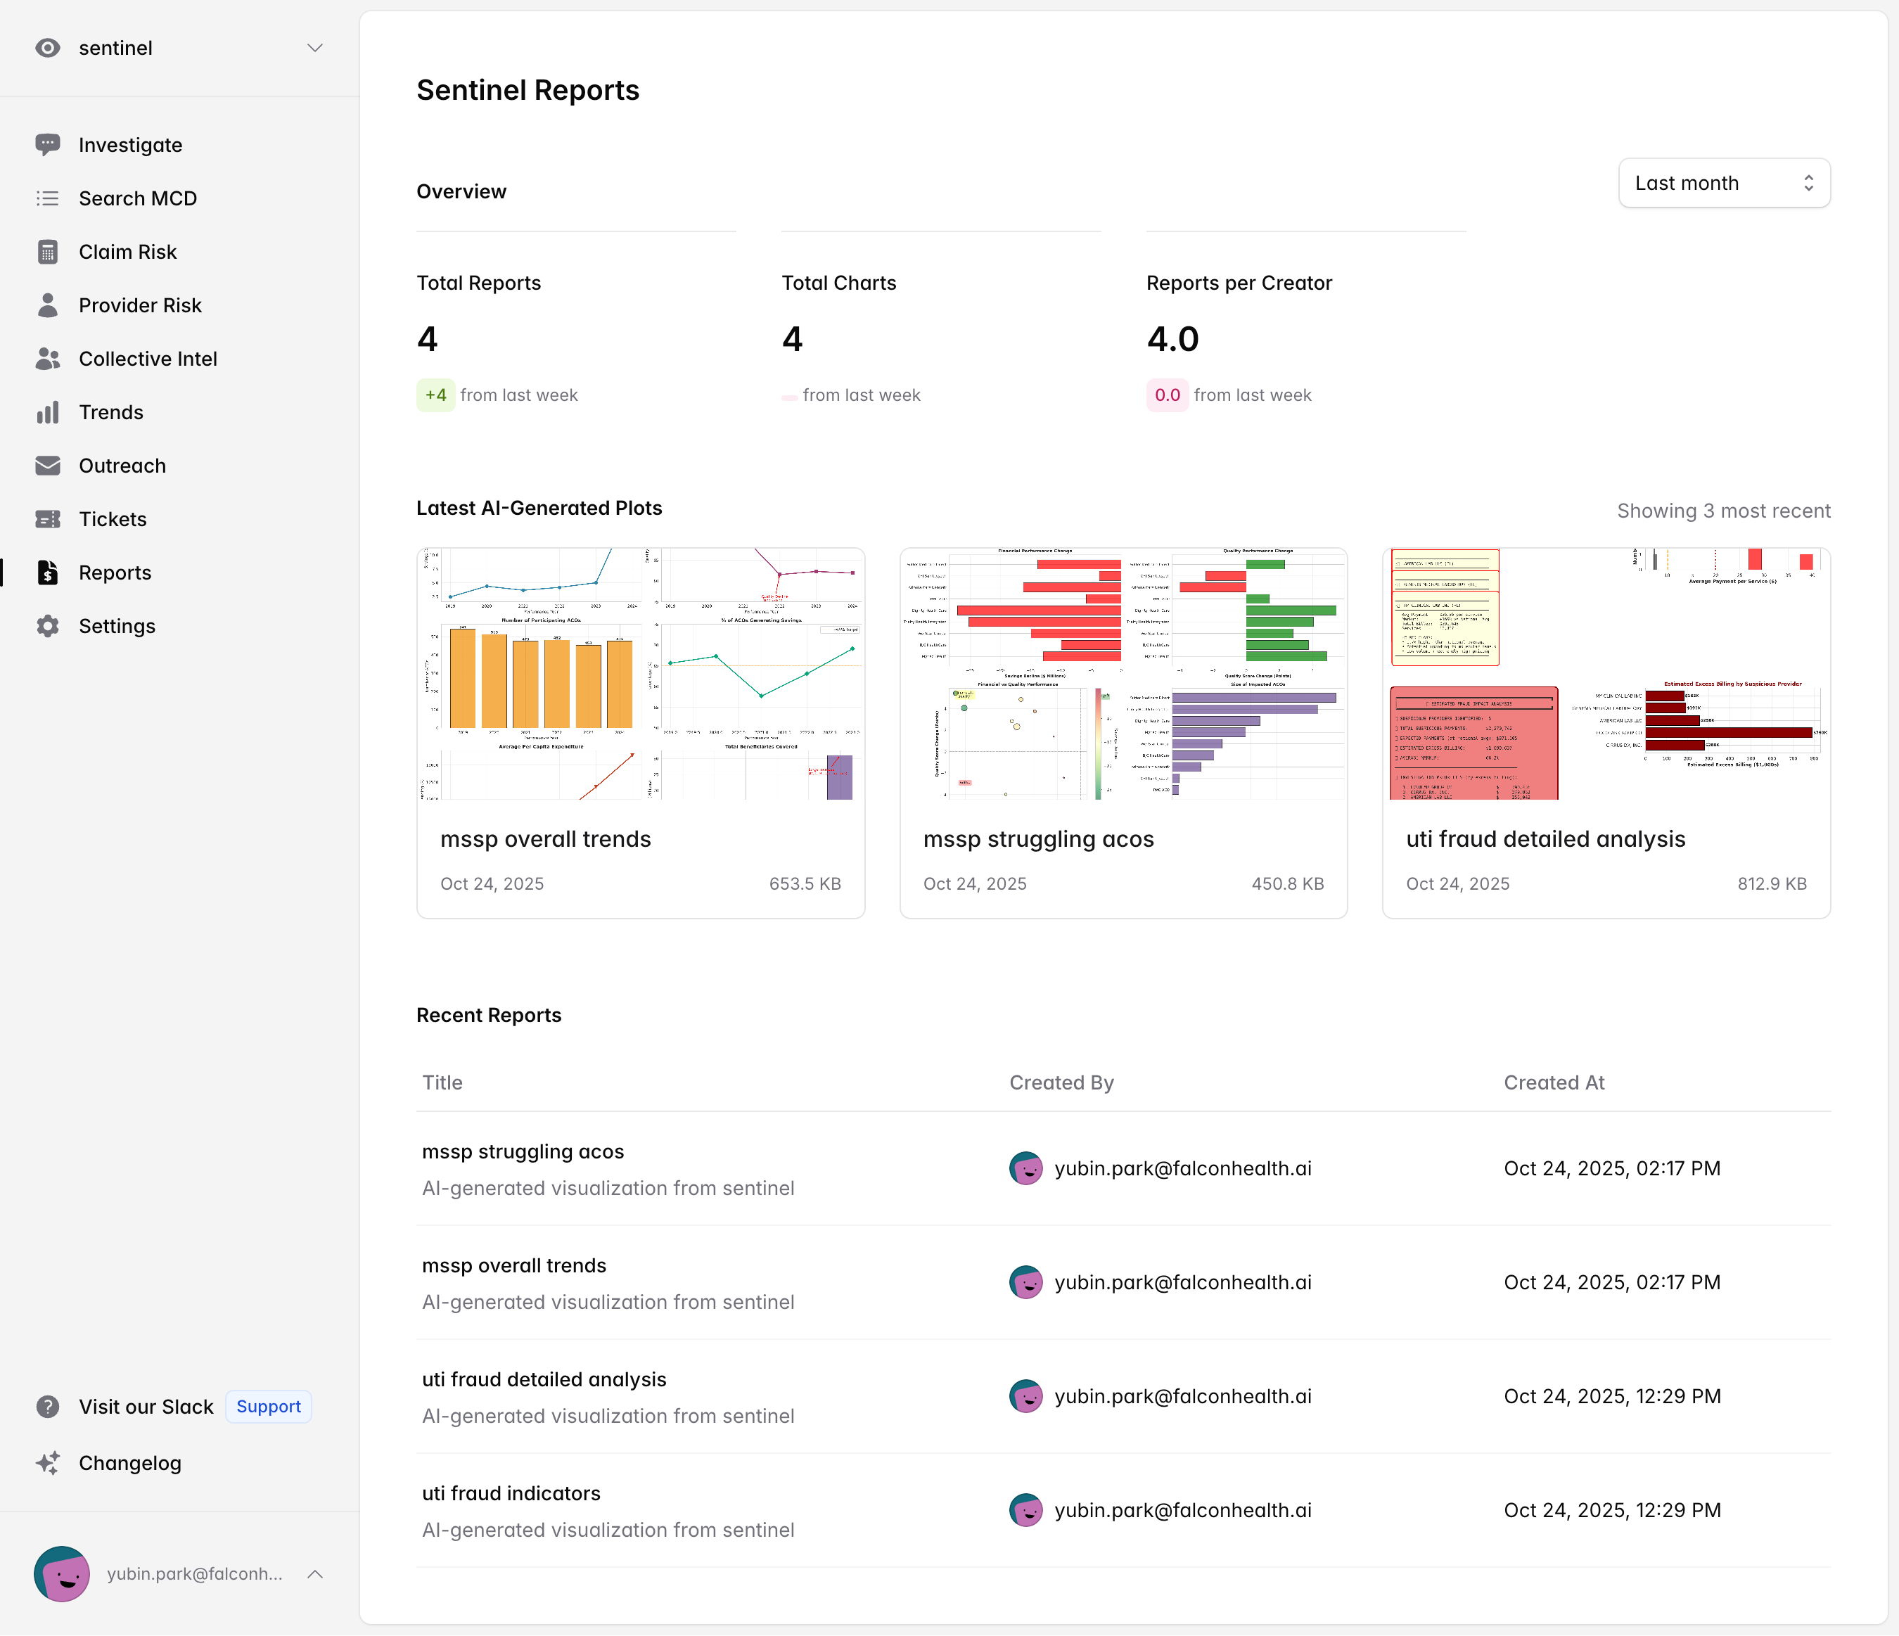Screen dimensions: 1899x1636
Task: Open the Last month period dropdown
Action: point(1723,184)
